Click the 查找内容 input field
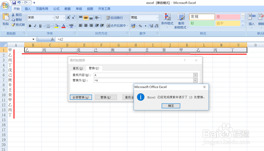 click(143, 75)
